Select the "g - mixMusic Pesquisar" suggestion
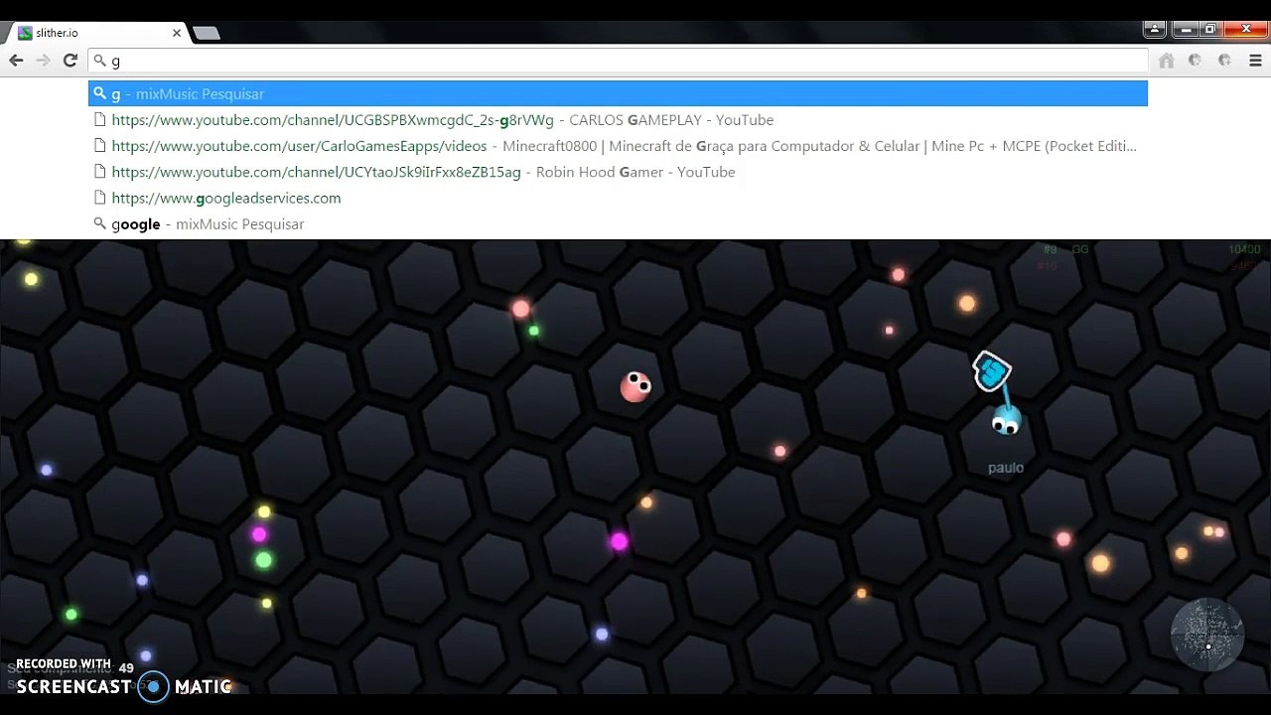Viewport: 1271px width, 715px height. click(618, 93)
